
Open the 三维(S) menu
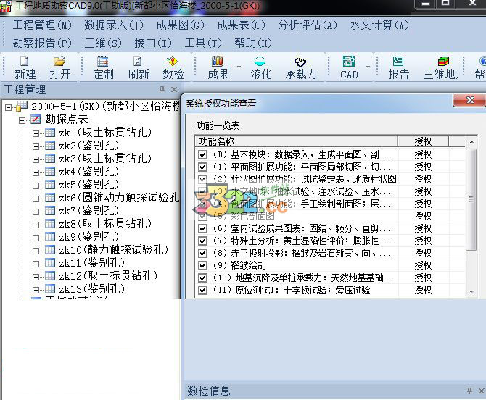(x=103, y=43)
